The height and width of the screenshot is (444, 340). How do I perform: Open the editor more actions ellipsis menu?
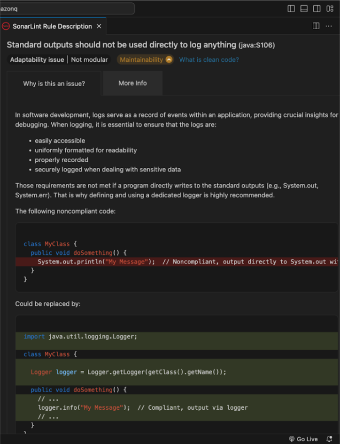point(328,26)
